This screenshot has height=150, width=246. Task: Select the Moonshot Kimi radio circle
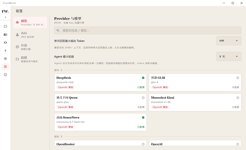click(238, 98)
